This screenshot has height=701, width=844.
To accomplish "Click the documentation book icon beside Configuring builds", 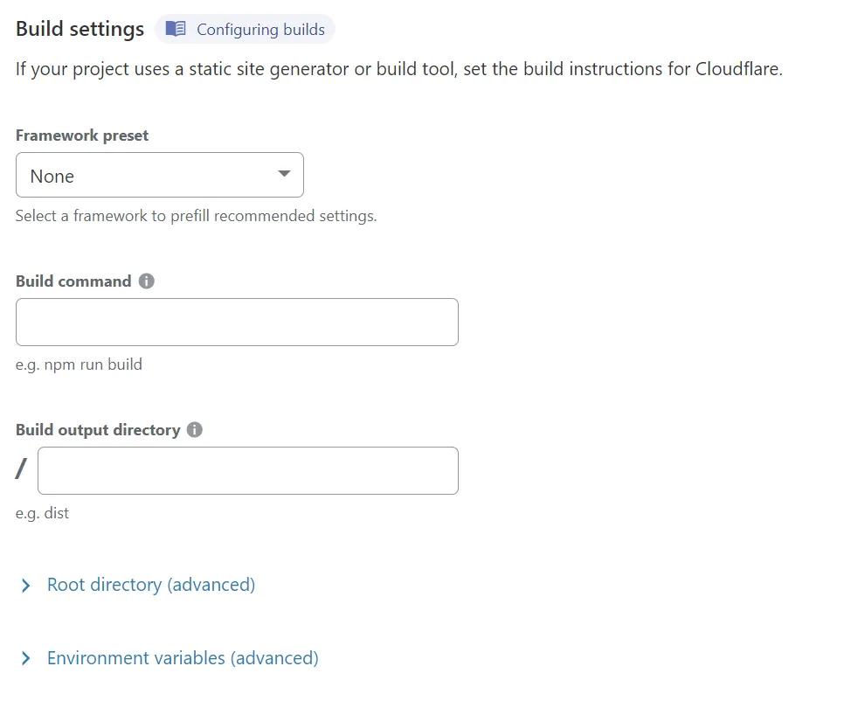I will pos(176,29).
